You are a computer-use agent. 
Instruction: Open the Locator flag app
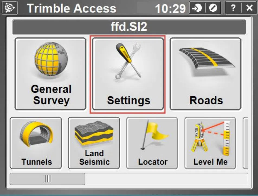[152, 143]
